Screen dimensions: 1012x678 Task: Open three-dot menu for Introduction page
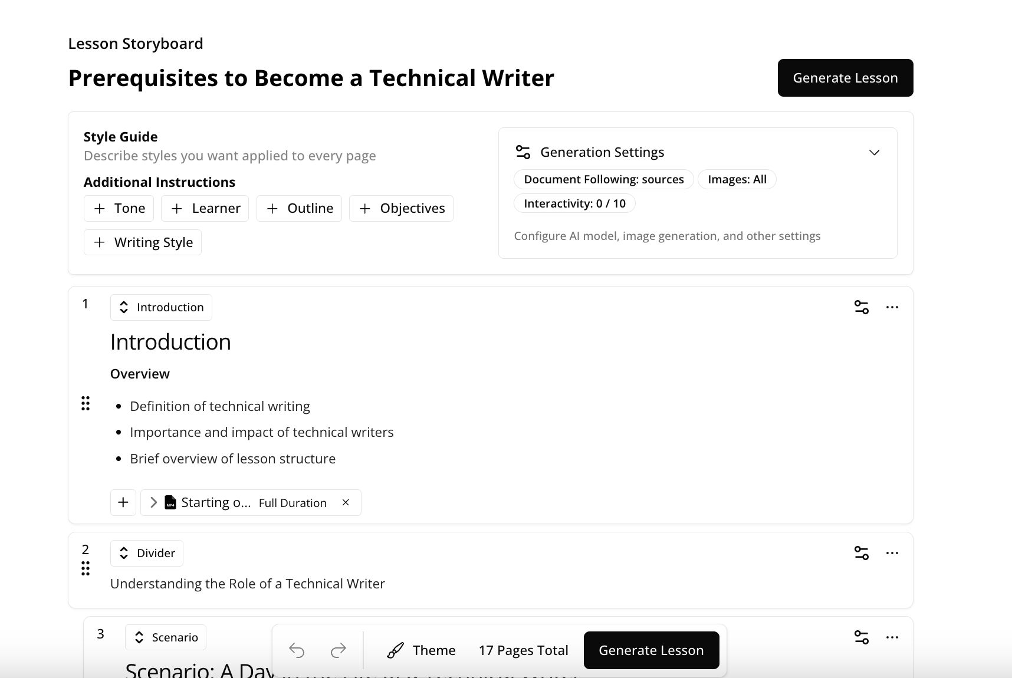tap(892, 307)
